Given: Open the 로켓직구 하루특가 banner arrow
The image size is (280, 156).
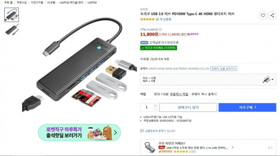Looking at the screenshot, I should pyautogui.click(x=115, y=133).
